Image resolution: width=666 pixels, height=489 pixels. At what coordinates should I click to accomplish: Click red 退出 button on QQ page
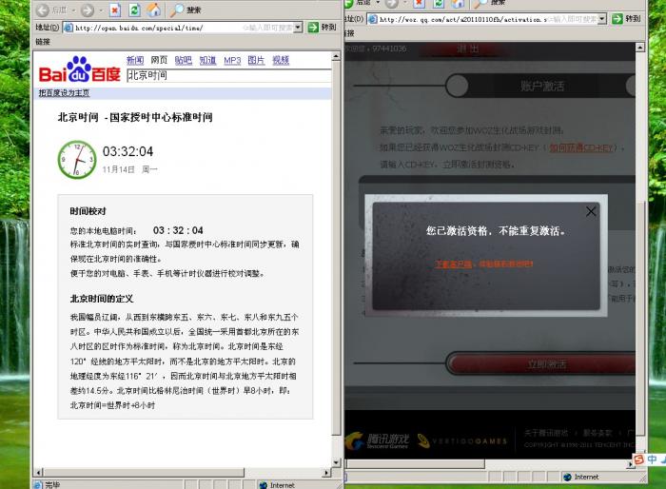468,49
